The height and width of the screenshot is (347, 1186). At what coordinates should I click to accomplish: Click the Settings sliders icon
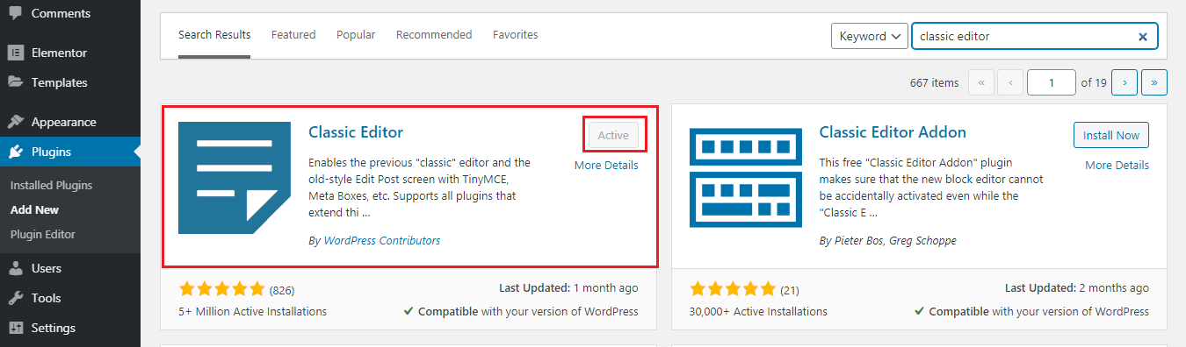pyautogui.click(x=16, y=328)
